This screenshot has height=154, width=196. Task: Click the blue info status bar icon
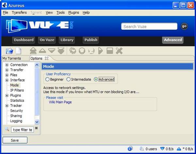pos(130,148)
